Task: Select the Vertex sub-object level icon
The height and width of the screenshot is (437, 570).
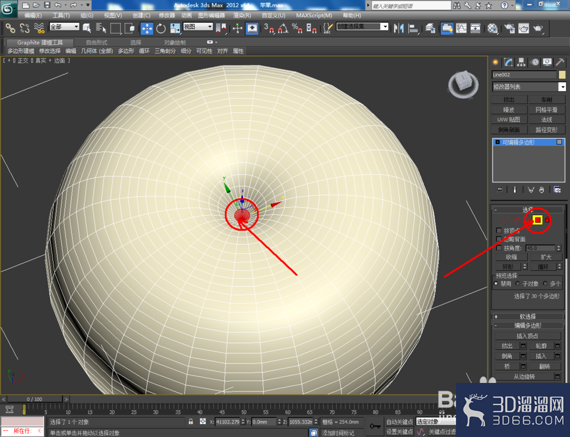Action: click(505, 220)
